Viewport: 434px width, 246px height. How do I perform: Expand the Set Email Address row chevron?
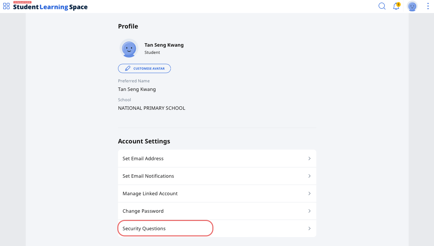click(x=309, y=158)
